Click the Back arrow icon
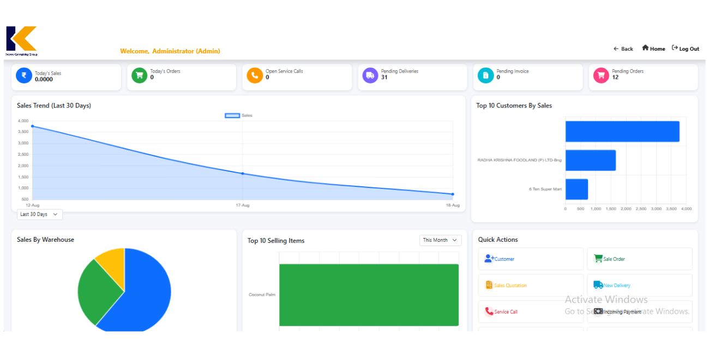Viewport: 709px width, 354px height. point(616,49)
